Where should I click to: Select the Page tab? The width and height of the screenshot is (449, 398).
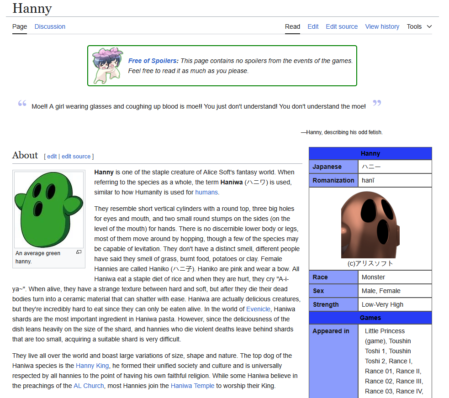click(x=20, y=26)
